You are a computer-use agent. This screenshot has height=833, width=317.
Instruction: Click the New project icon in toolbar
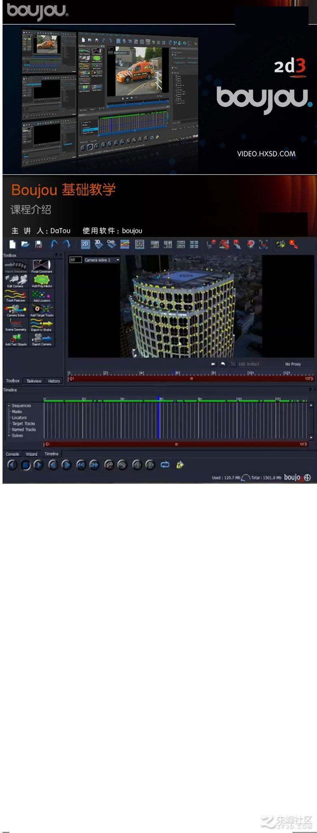tap(12, 244)
